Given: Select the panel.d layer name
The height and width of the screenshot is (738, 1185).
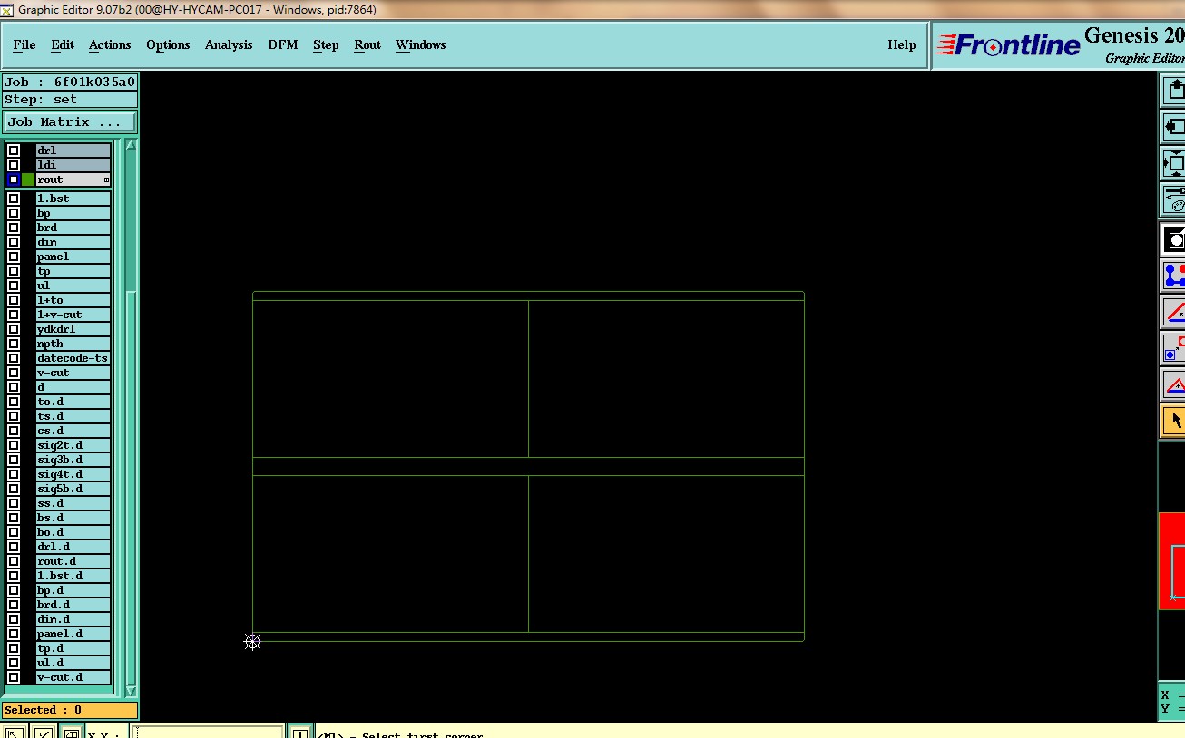Looking at the screenshot, I should point(73,634).
